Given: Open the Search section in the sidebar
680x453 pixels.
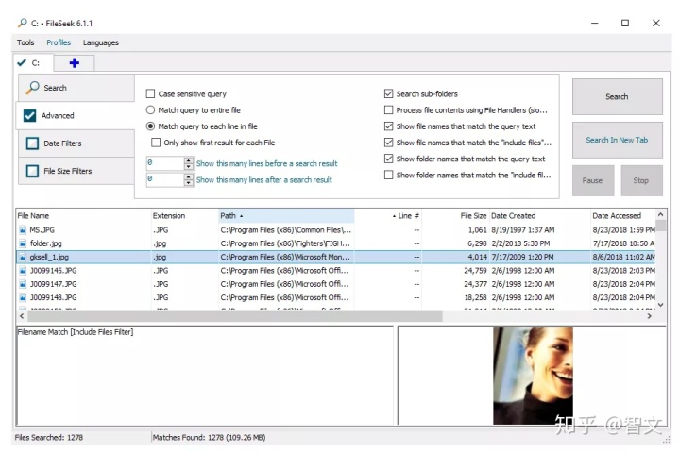Looking at the screenshot, I should tap(76, 88).
